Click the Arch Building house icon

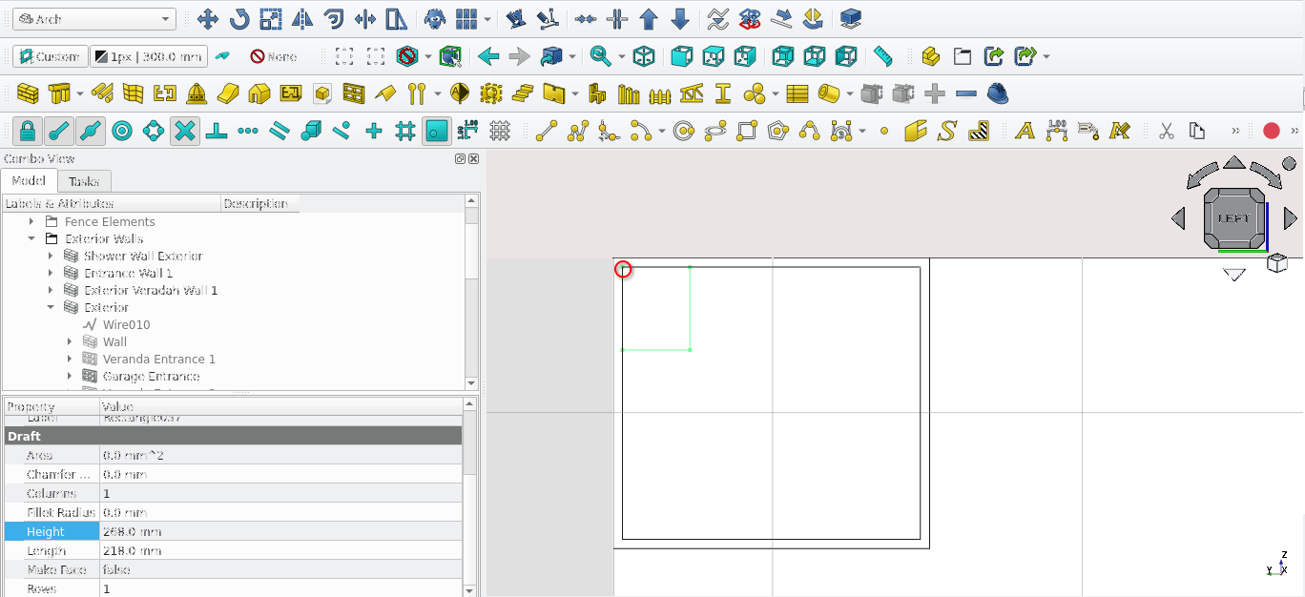tap(259, 93)
